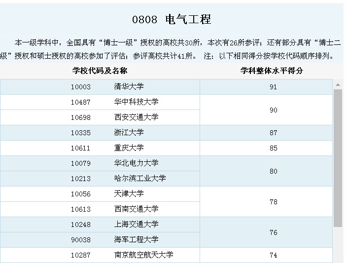Select 上海交通大学 in the table
The width and height of the screenshot is (347, 263).
[x=137, y=224]
